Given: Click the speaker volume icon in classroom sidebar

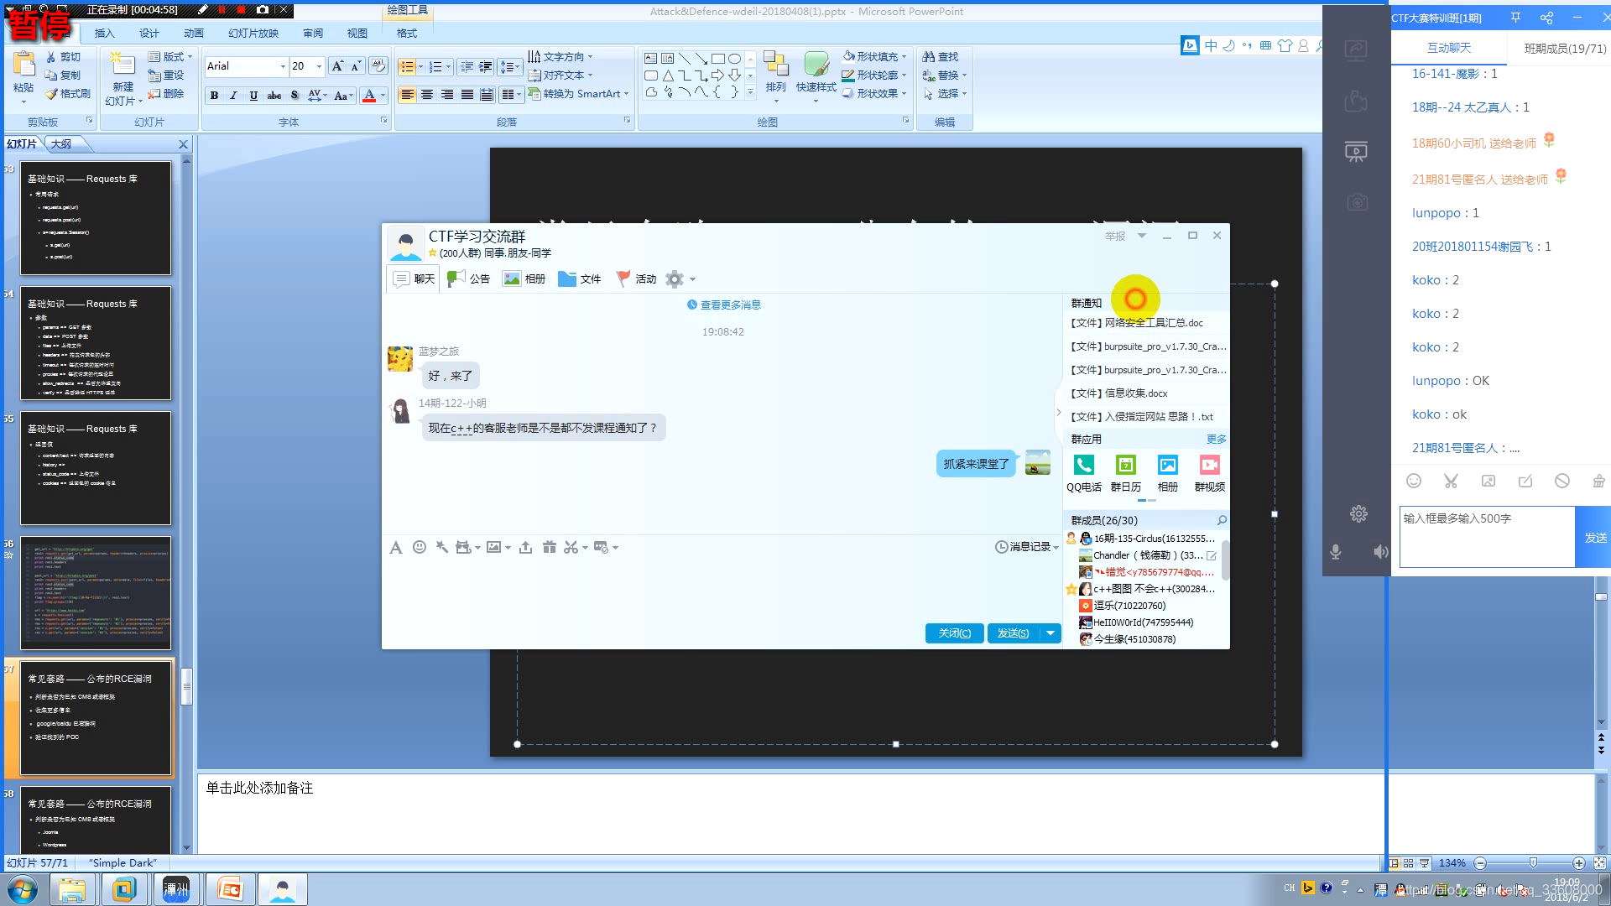Looking at the screenshot, I should click(x=1380, y=551).
